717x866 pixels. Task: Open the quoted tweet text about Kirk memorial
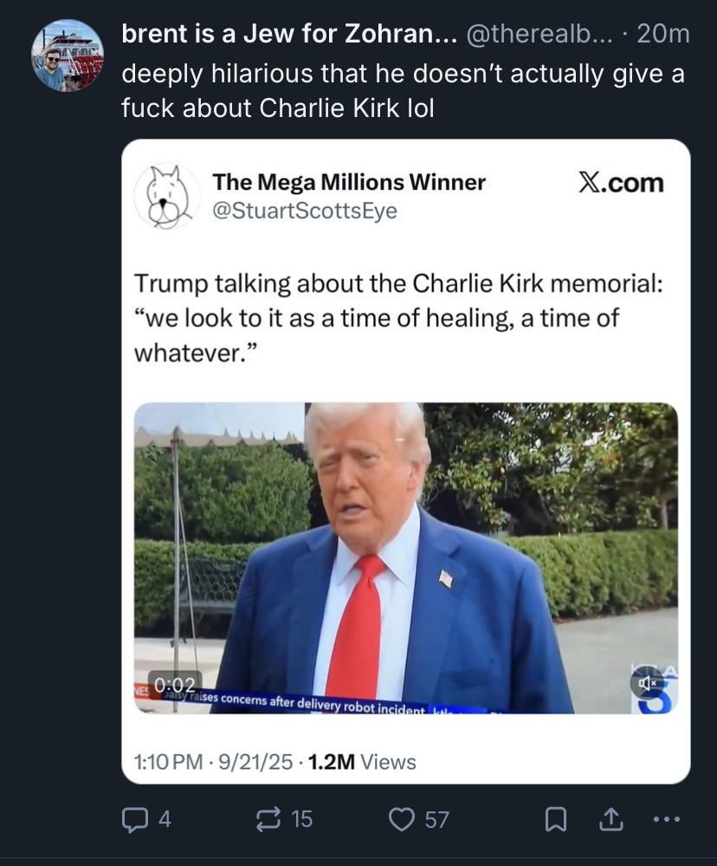pos(398,317)
